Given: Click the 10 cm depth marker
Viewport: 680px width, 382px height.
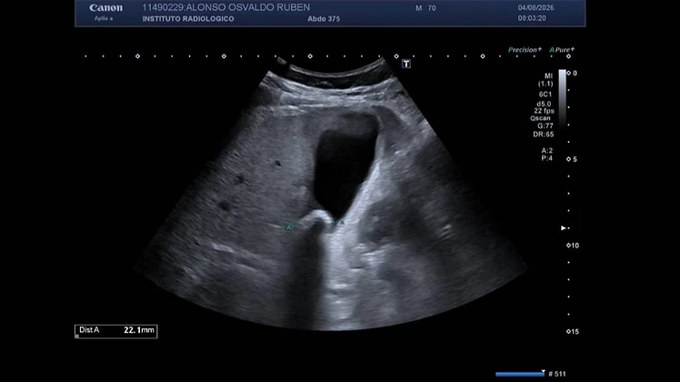Looking at the screenshot, I should click(x=573, y=246).
